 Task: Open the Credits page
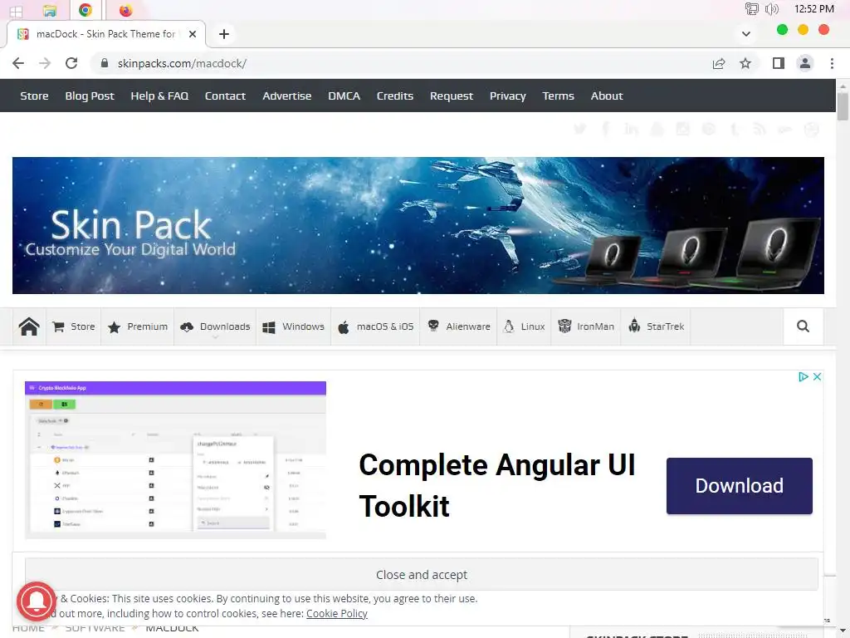394,96
